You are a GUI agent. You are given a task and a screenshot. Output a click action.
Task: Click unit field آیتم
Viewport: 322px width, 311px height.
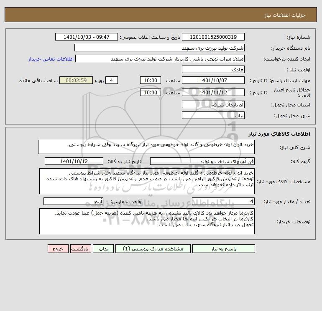click(73, 202)
